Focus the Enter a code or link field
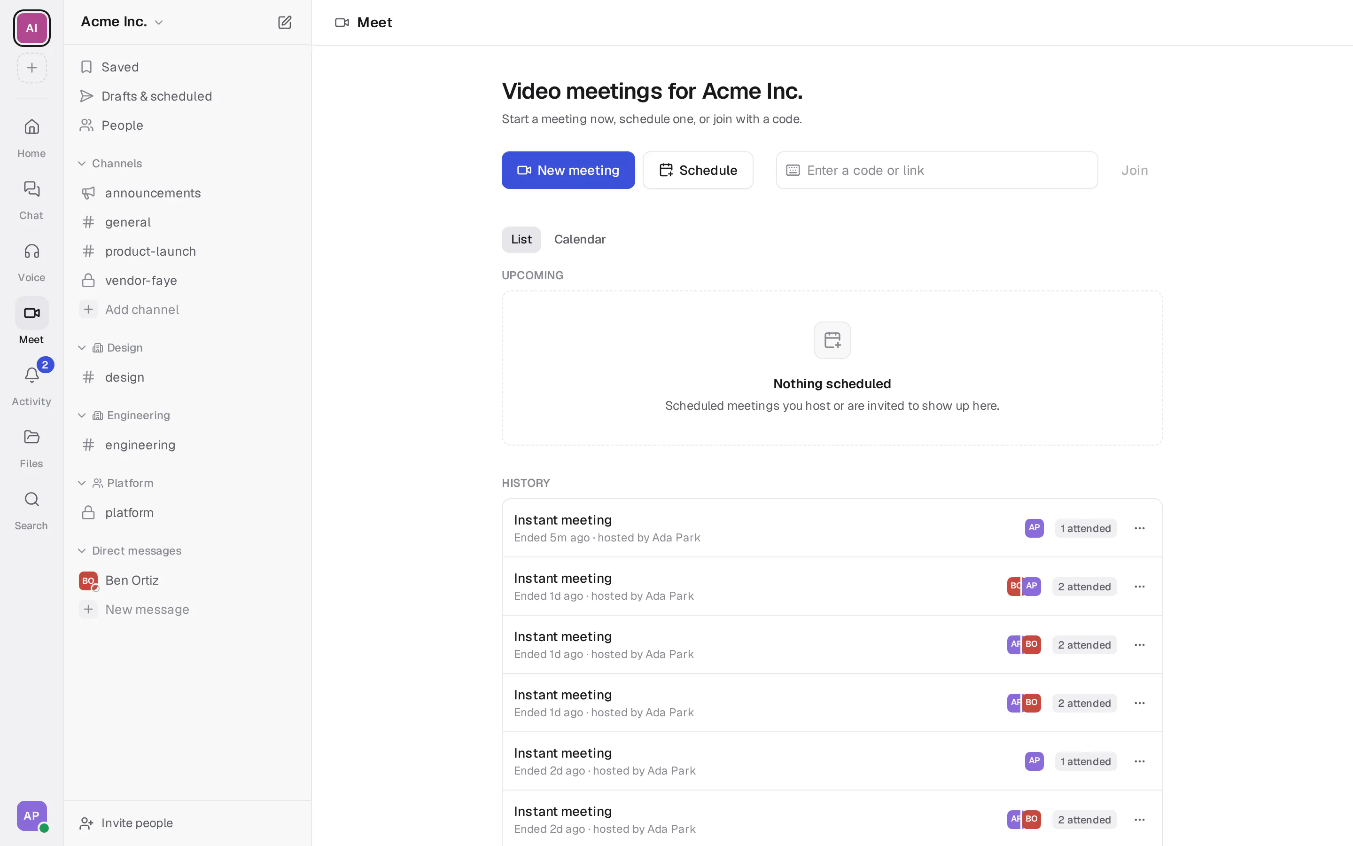Viewport: 1353px width, 846px height. pyautogui.click(x=936, y=170)
